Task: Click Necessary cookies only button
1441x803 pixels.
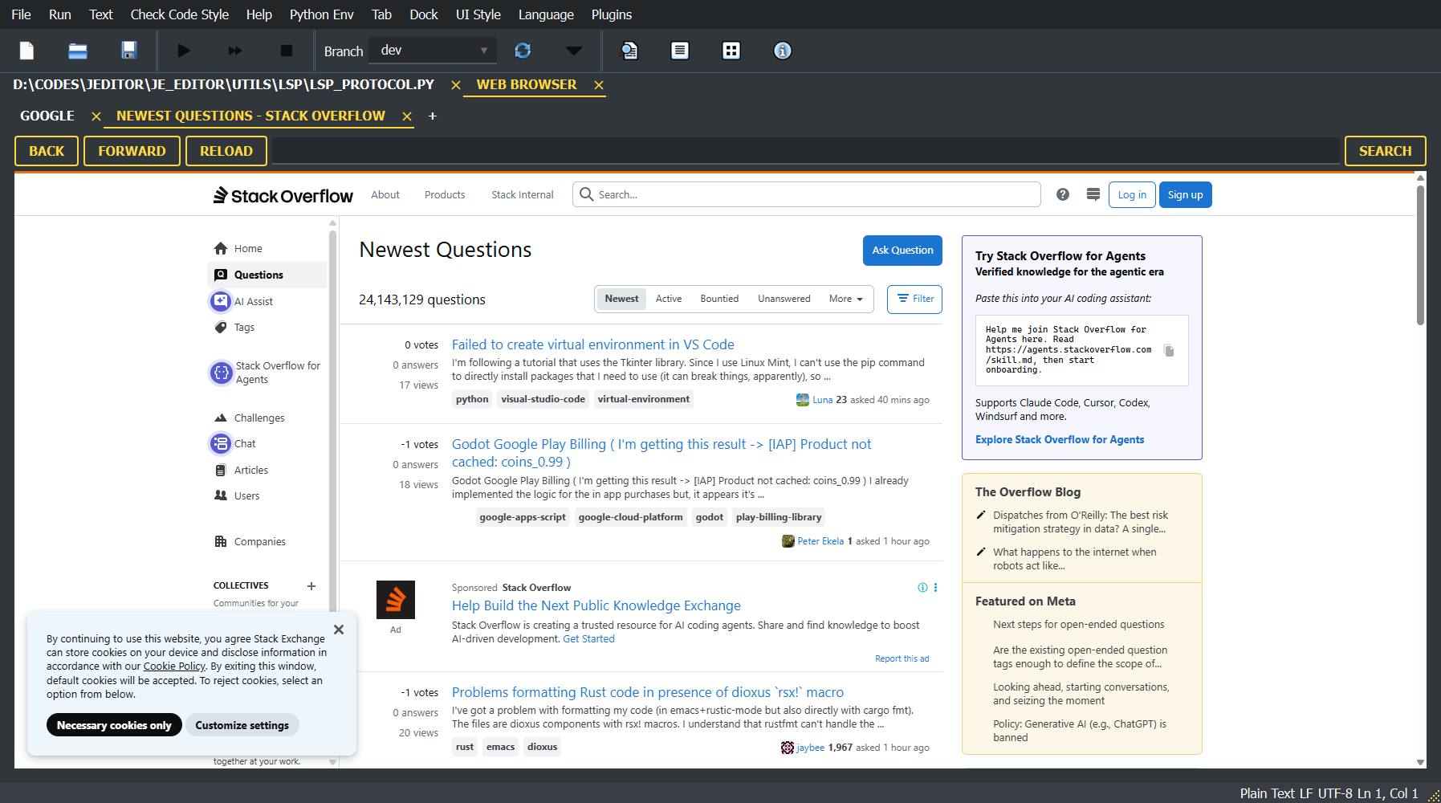Action: (x=114, y=725)
